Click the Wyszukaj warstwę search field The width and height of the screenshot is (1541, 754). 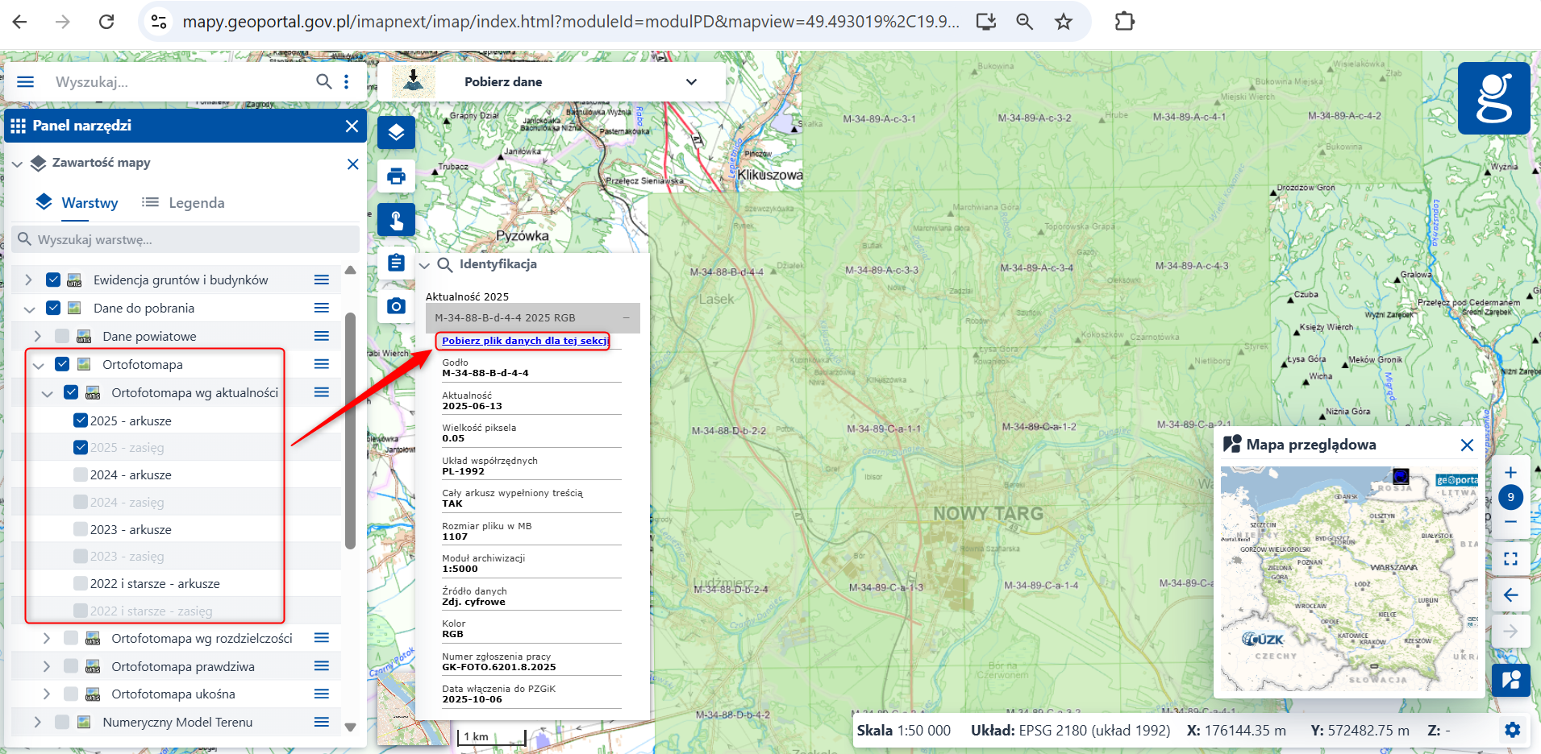coord(185,239)
